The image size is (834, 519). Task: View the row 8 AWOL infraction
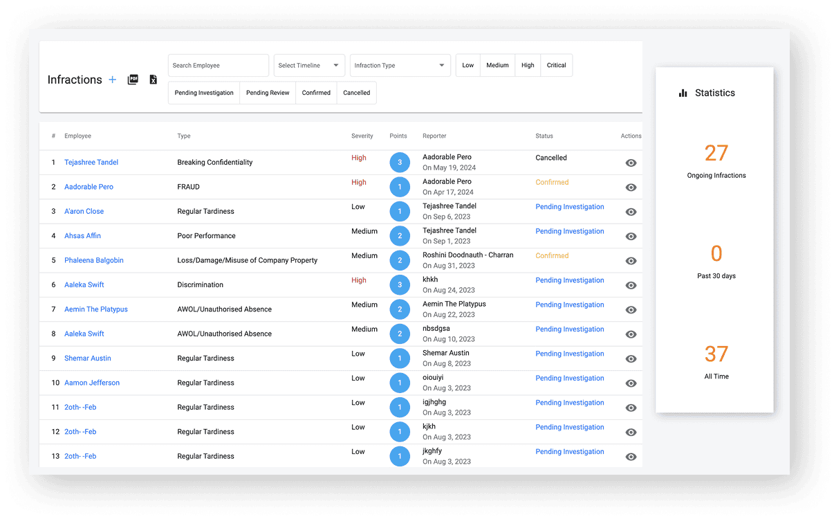tap(631, 334)
